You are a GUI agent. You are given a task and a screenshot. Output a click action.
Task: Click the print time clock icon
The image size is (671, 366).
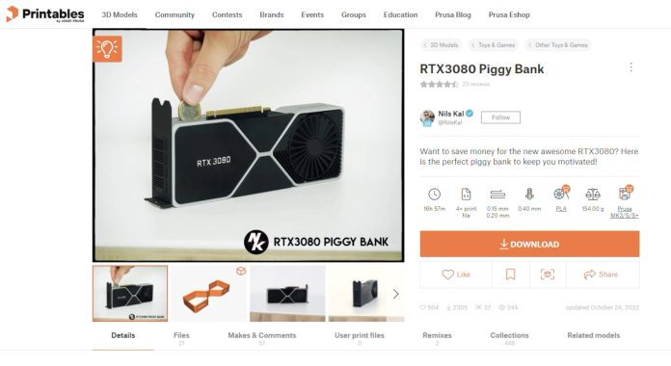(435, 195)
